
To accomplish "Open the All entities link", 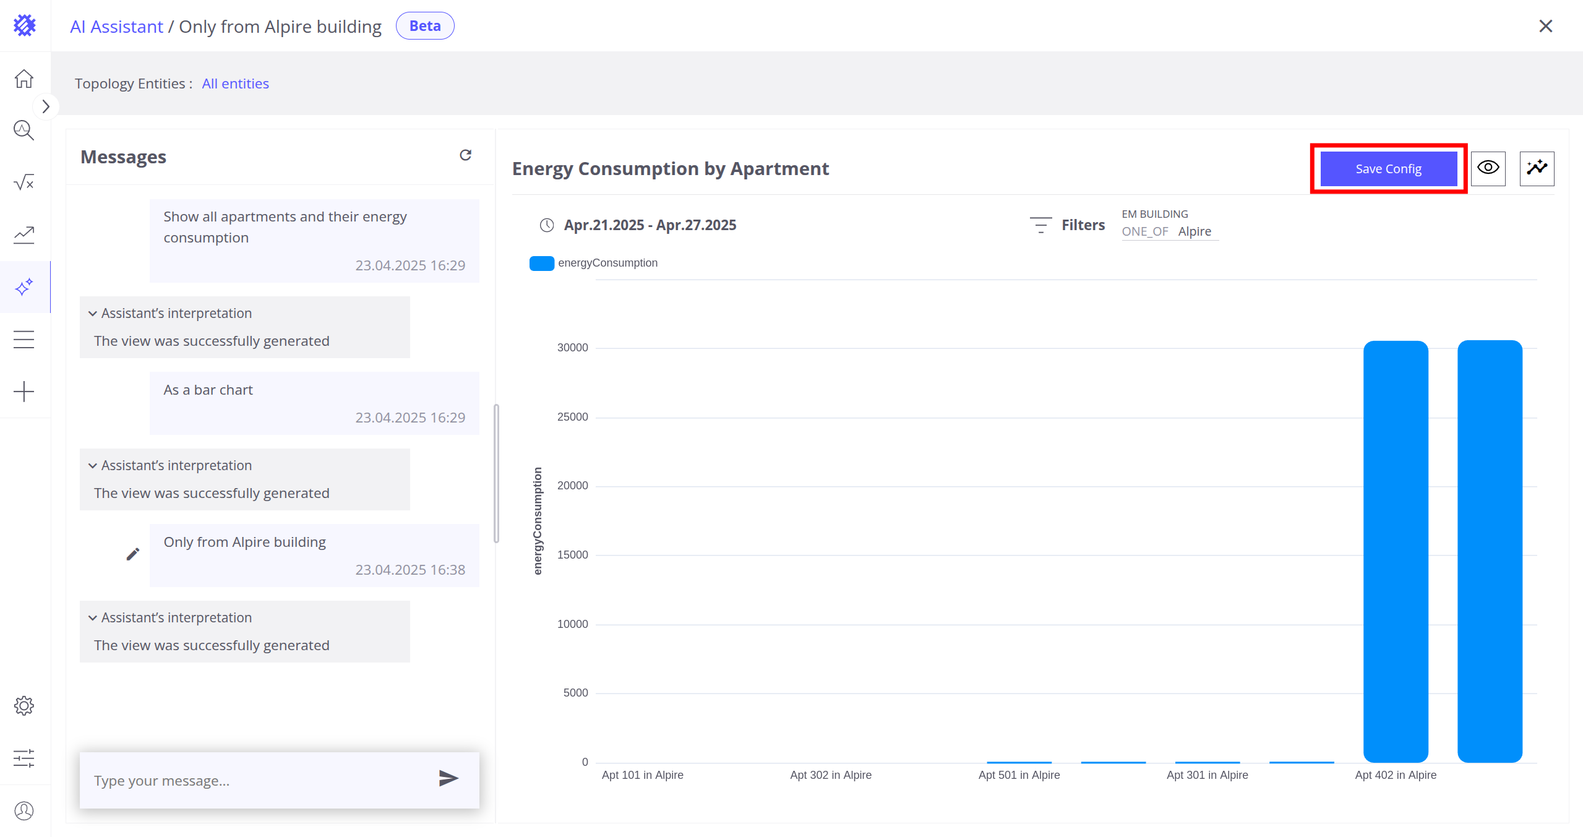I will [x=235, y=84].
